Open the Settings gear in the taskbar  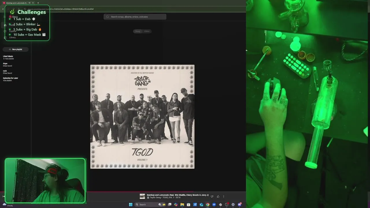point(233,205)
